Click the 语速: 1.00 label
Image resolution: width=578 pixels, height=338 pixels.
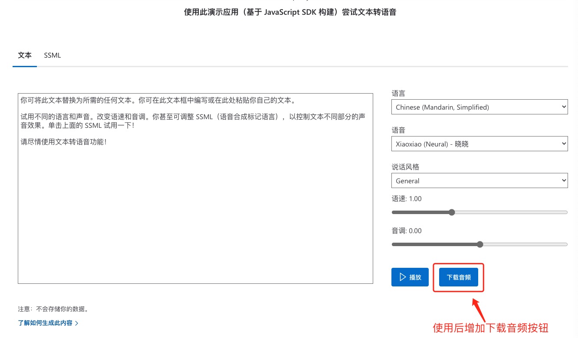click(x=407, y=198)
